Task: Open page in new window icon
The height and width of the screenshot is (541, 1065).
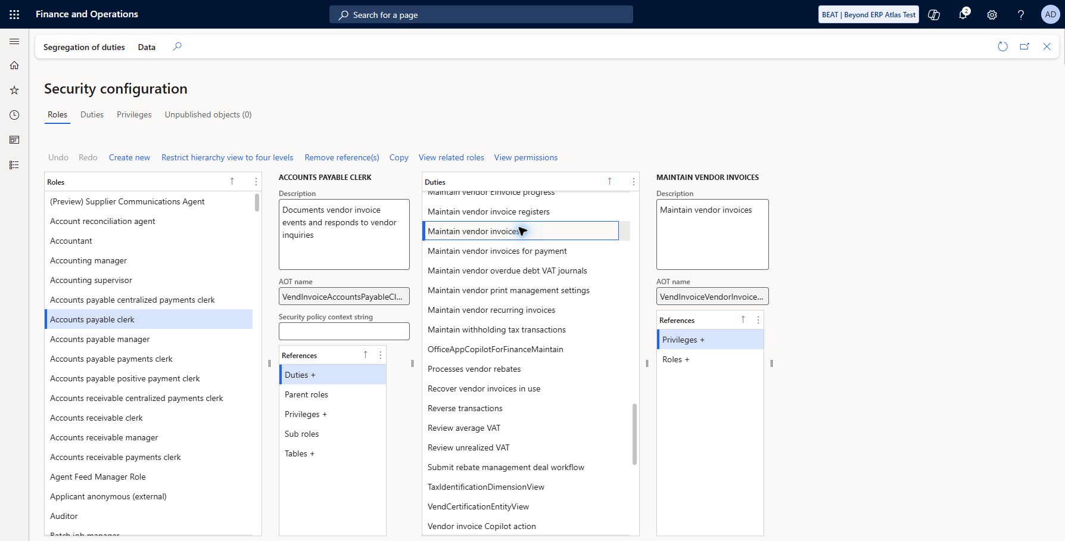Action: coord(1024,46)
